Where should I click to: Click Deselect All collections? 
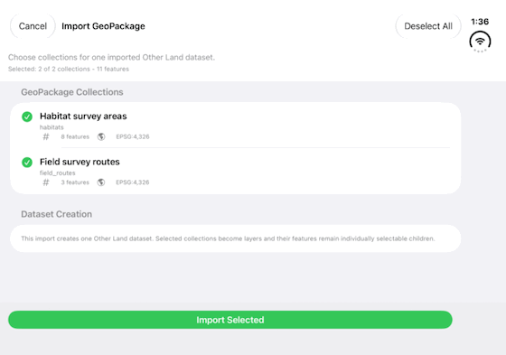tap(428, 26)
